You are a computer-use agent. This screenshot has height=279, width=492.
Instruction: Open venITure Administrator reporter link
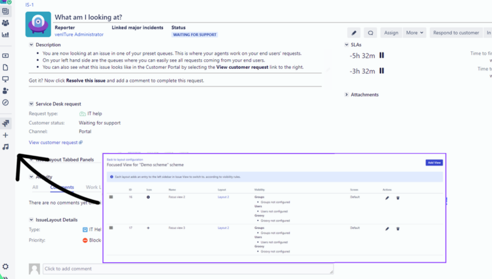pos(79,34)
